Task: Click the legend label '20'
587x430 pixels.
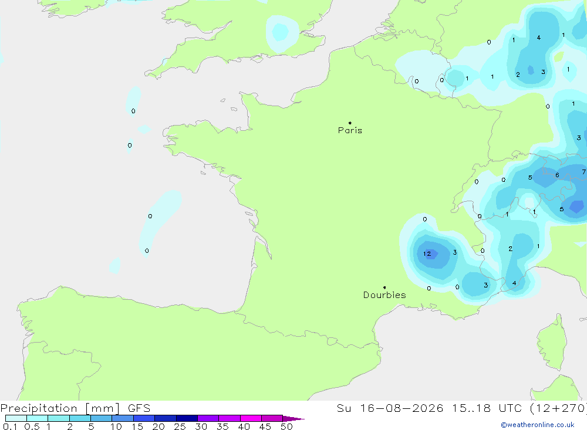Action: tap(158, 426)
